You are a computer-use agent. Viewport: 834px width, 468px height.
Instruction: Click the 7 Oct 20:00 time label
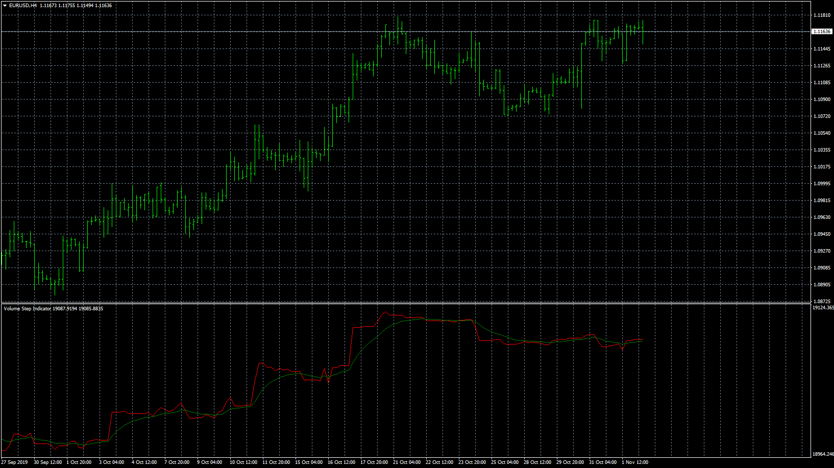177,462
